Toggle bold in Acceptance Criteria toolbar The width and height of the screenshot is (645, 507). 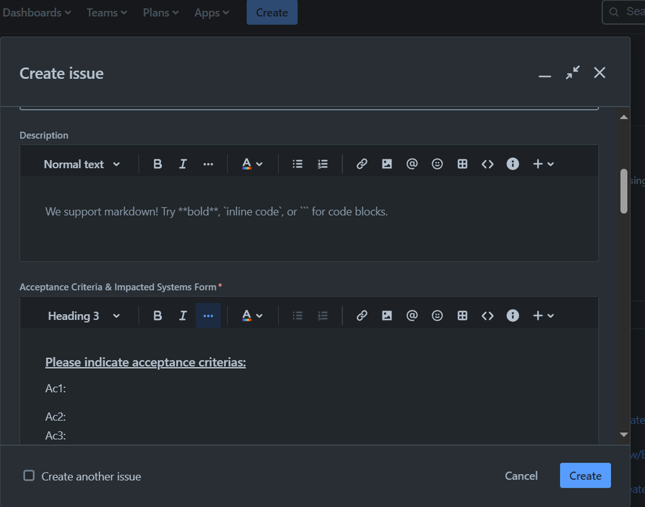(157, 316)
